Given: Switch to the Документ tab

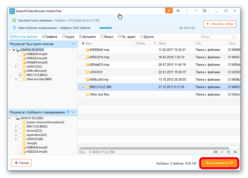Looking at the screenshot, I should 88,37.
